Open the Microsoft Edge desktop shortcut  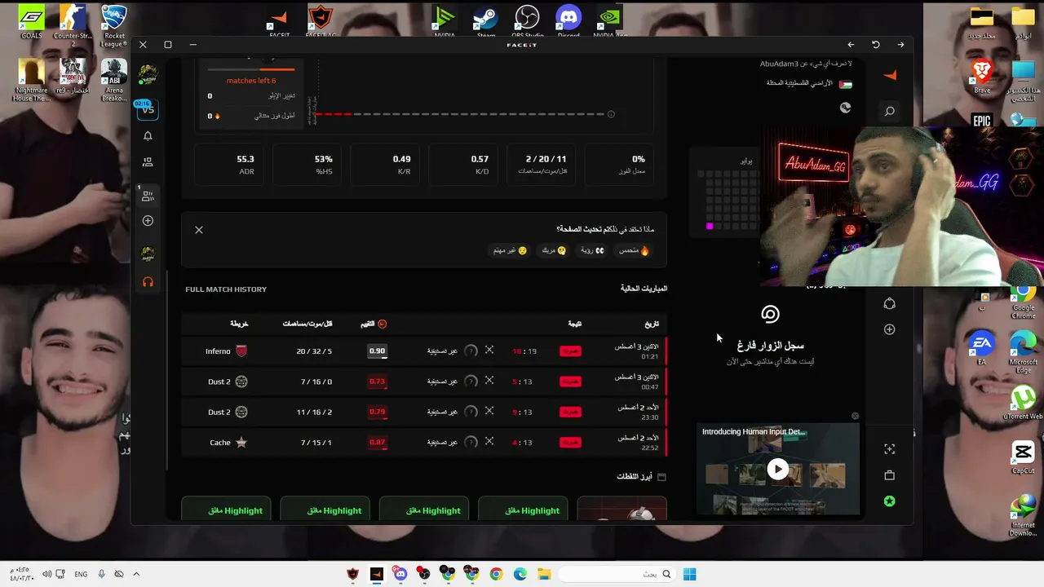pos(1023,352)
